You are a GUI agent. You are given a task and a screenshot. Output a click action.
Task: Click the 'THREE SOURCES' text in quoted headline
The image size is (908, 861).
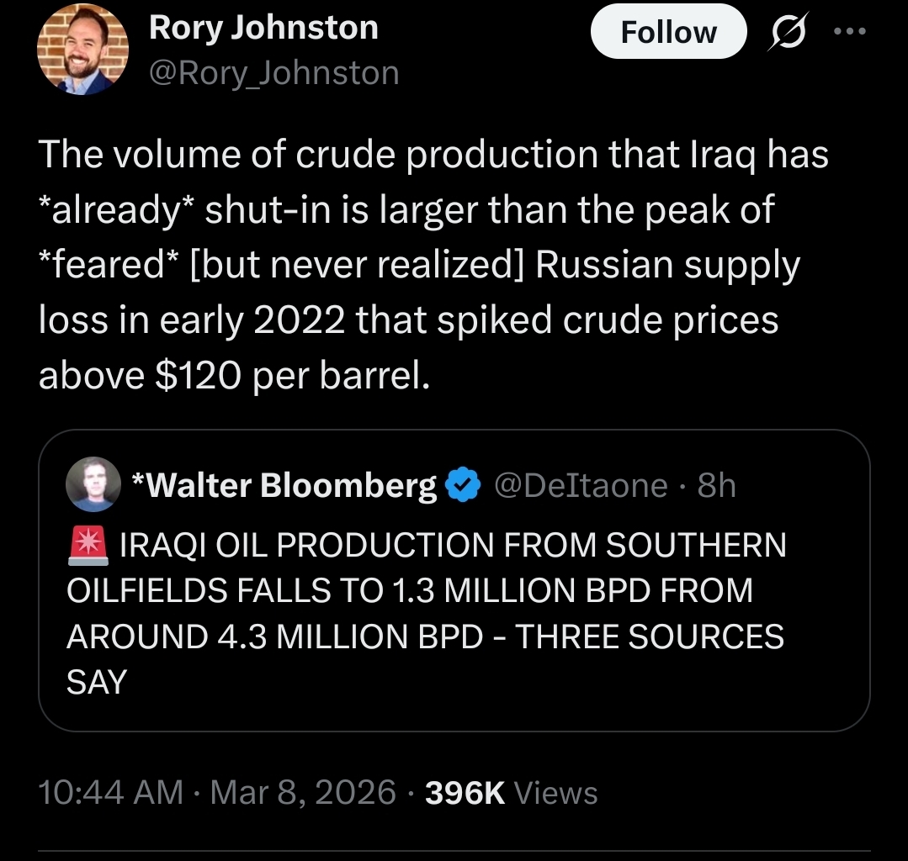pos(649,637)
